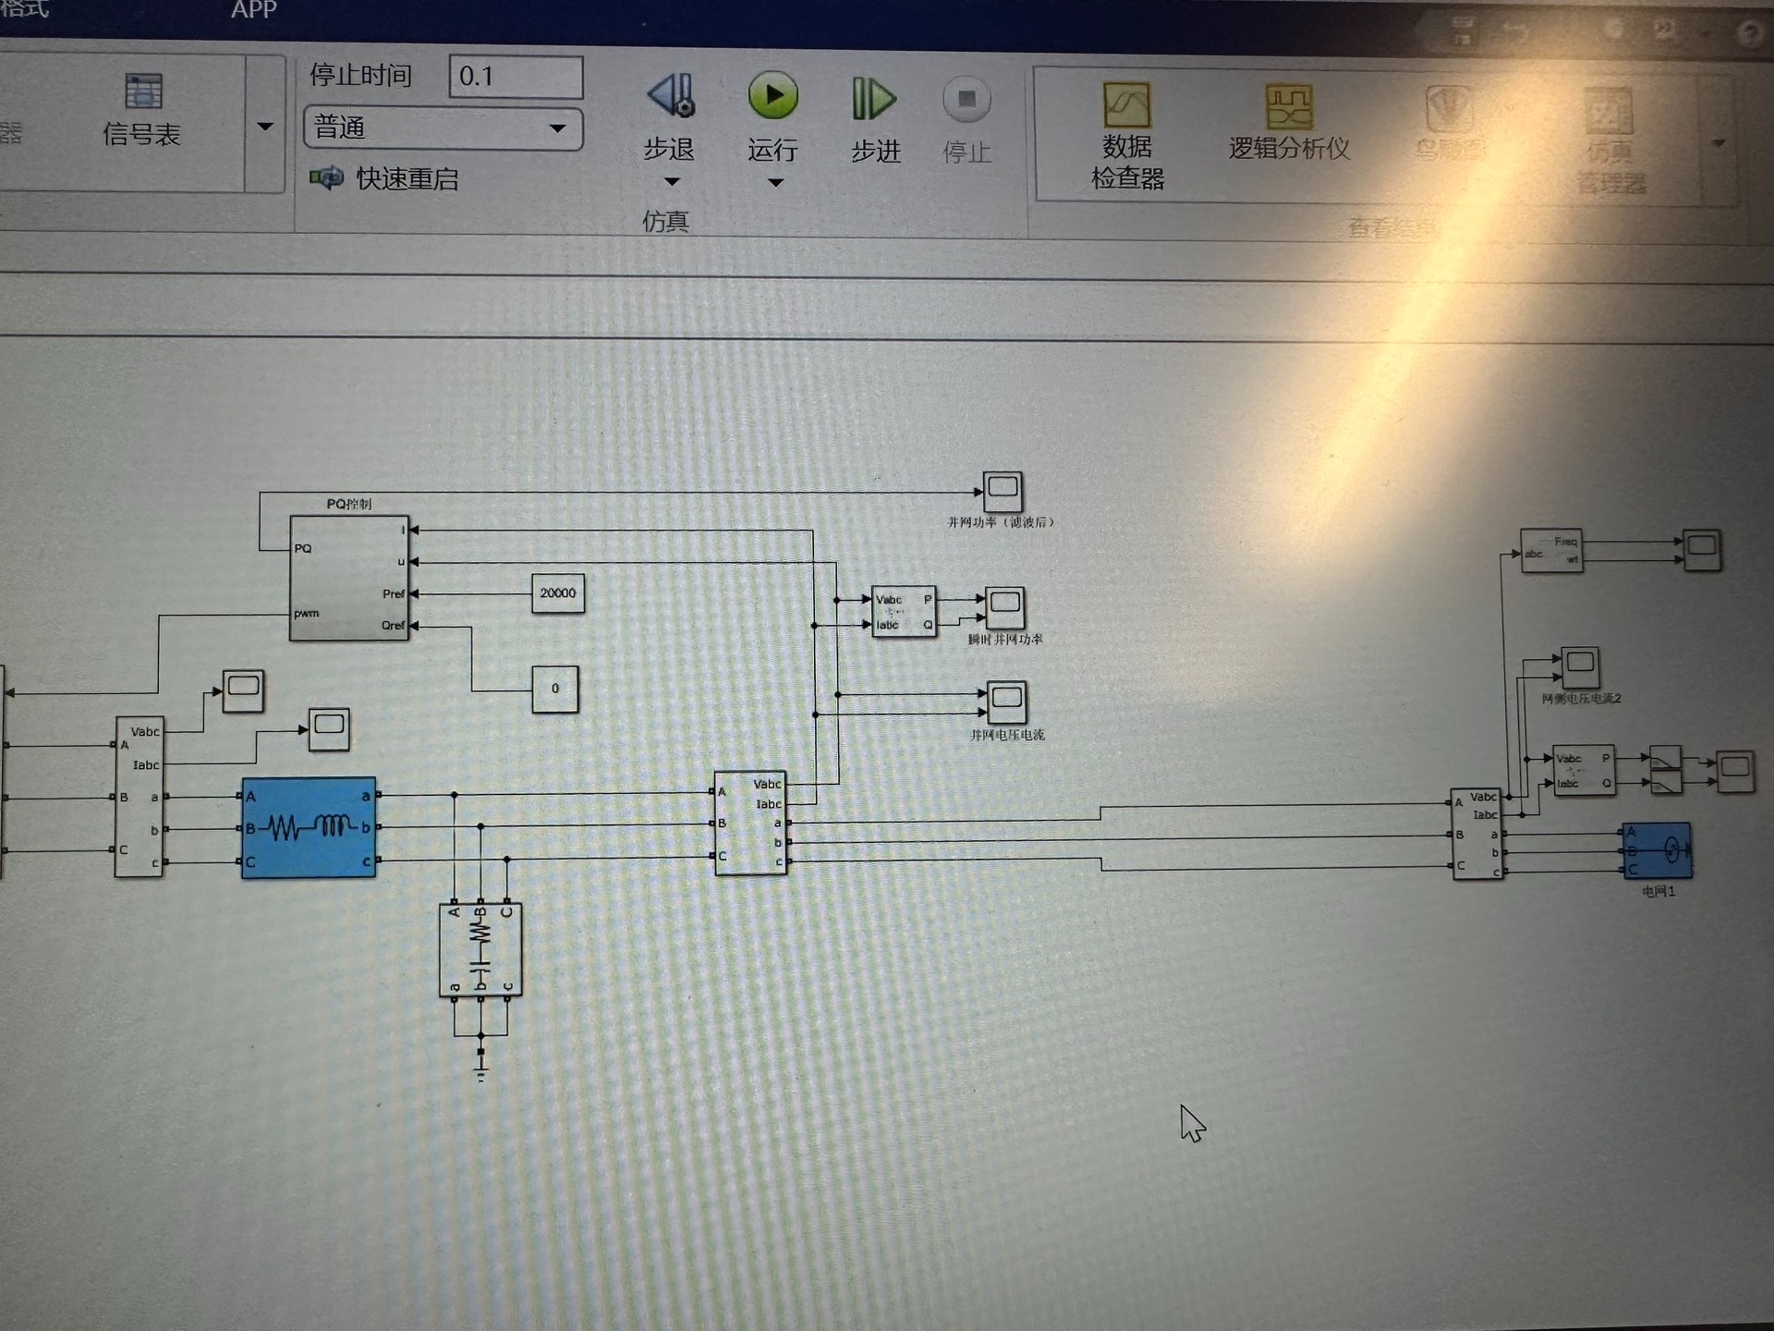Open the Format (格式) ribbon tab
Image resolution: width=1774 pixels, height=1331 pixels.
pyautogui.click(x=25, y=9)
